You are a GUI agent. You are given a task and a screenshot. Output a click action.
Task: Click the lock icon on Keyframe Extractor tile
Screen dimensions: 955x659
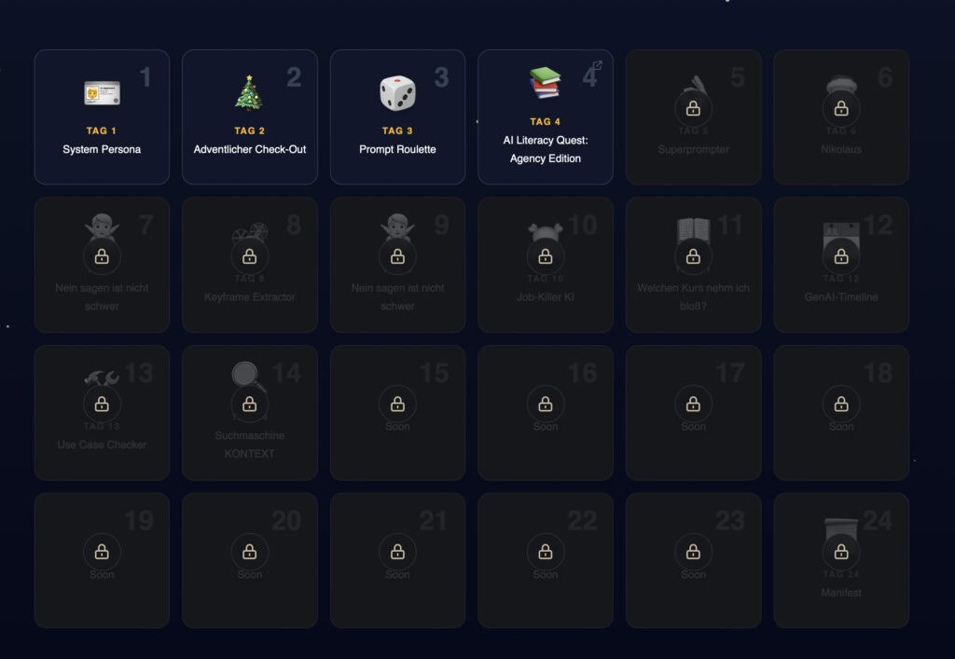tap(249, 256)
